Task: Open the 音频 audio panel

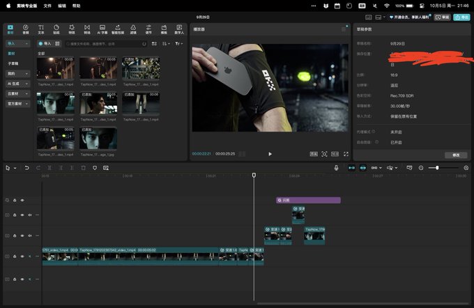Action: (x=26, y=29)
